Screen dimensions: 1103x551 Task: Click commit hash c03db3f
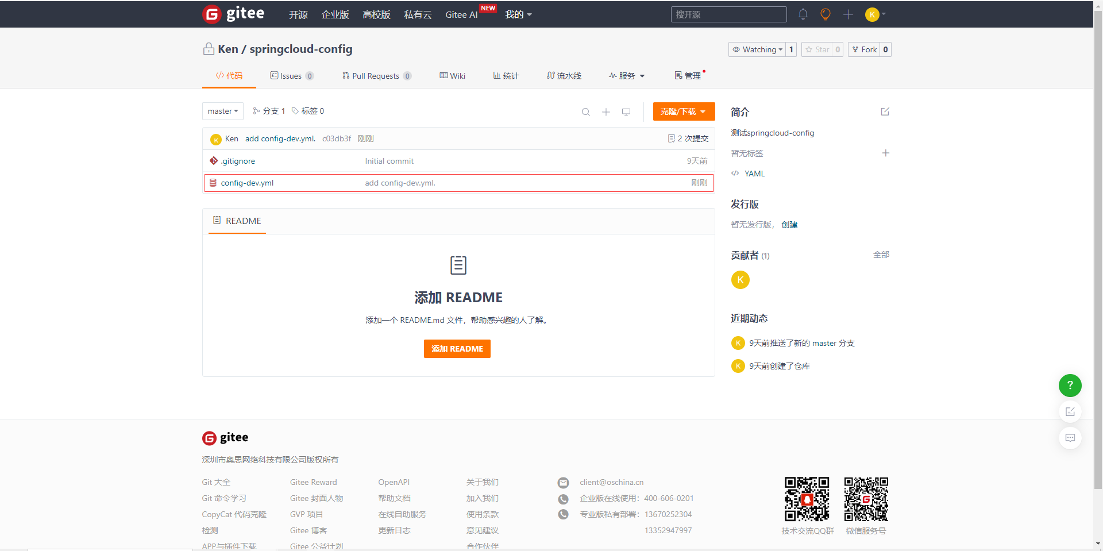coord(337,138)
